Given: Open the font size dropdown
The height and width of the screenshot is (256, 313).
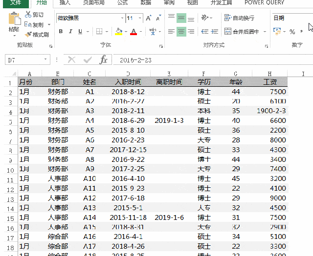Looking at the screenshot, I should point(140,18).
